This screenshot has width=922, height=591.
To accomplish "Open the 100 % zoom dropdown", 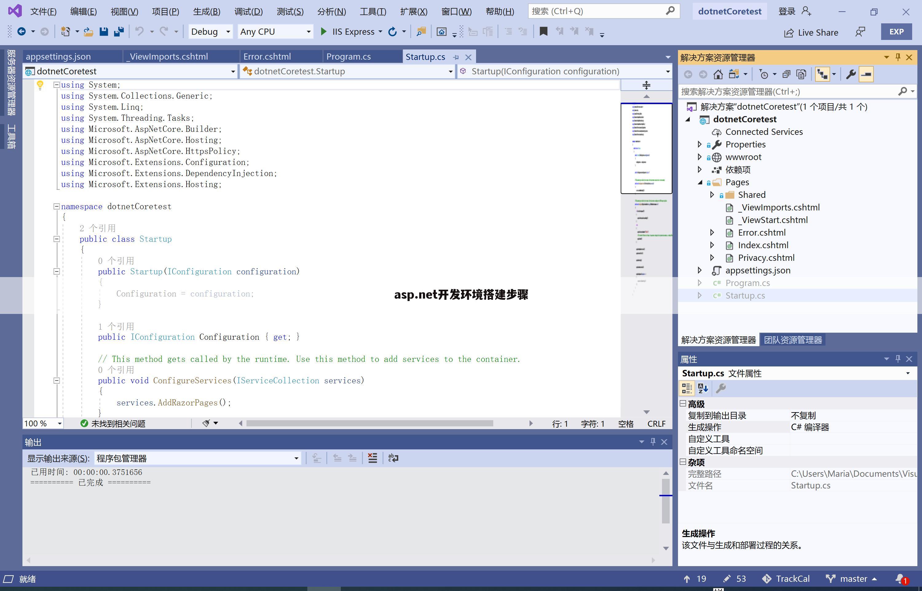I will click(43, 424).
